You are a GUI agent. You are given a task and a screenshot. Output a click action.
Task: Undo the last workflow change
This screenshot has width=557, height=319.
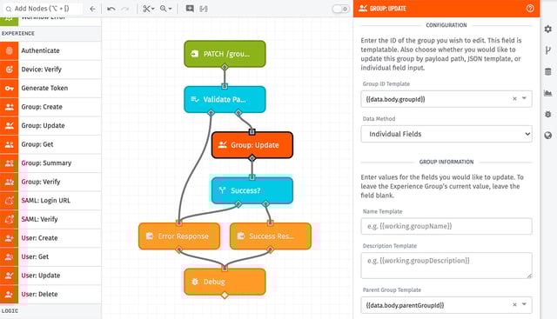(111, 9)
